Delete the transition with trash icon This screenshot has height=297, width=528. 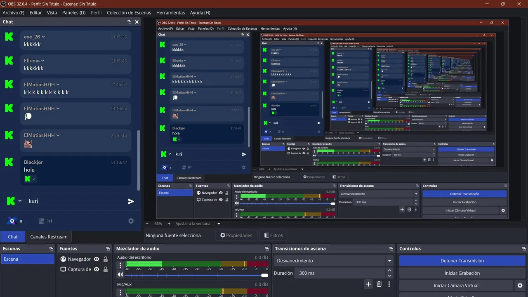[379, 284]
